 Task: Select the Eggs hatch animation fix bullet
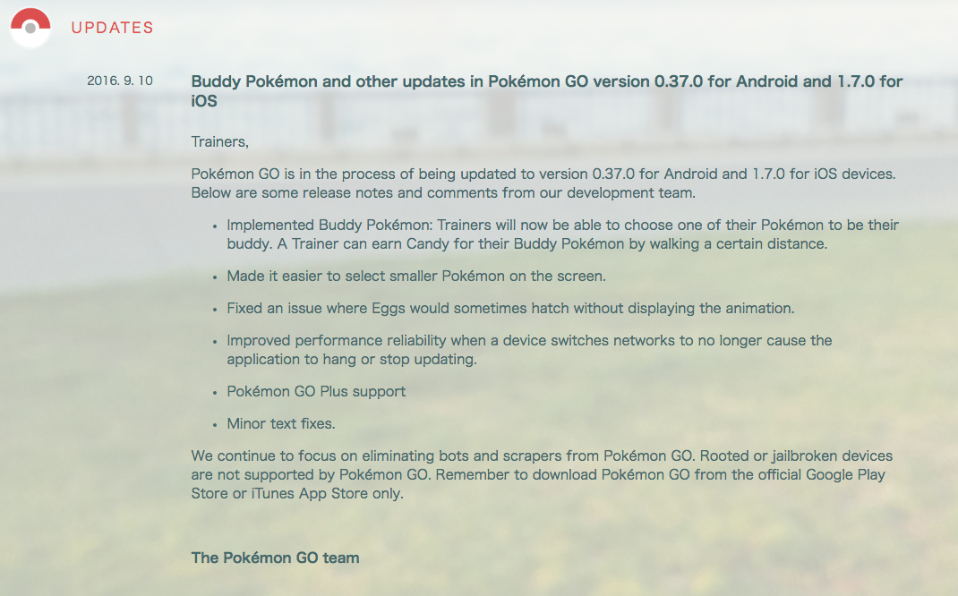pos(510,309)
